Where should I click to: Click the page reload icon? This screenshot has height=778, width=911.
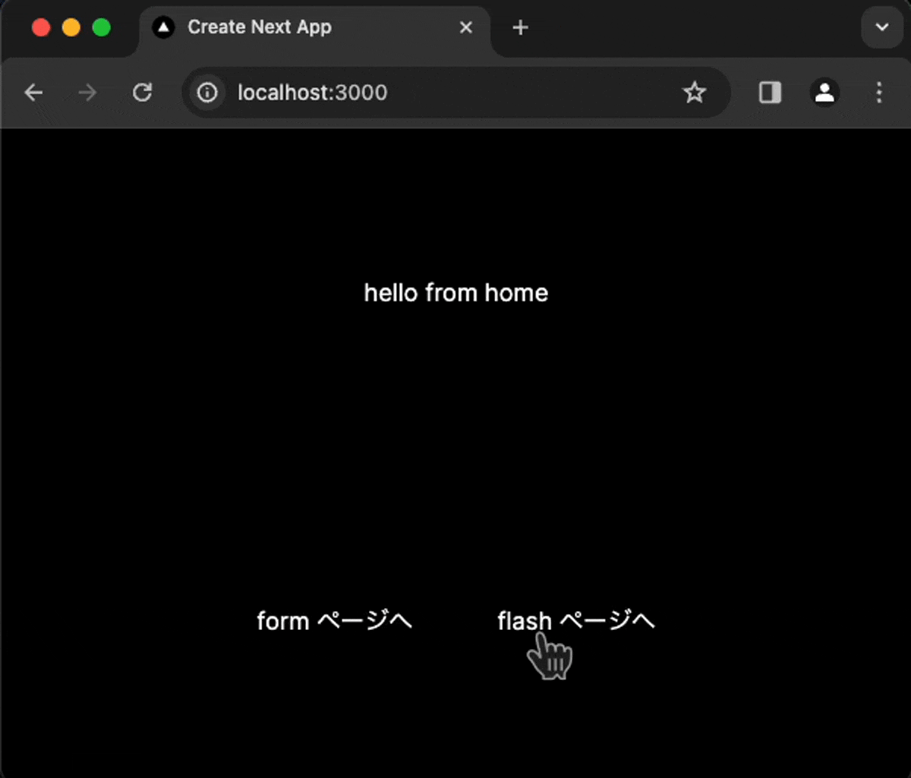pos(142,92)
